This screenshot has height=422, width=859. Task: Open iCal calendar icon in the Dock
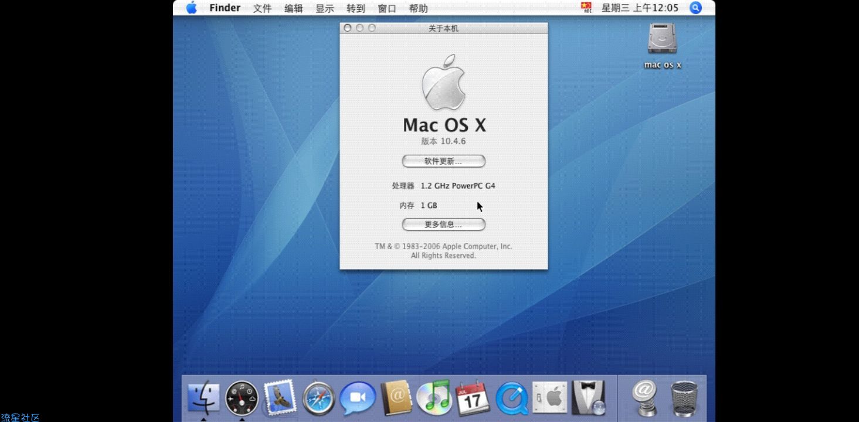[x=473, y=398]
